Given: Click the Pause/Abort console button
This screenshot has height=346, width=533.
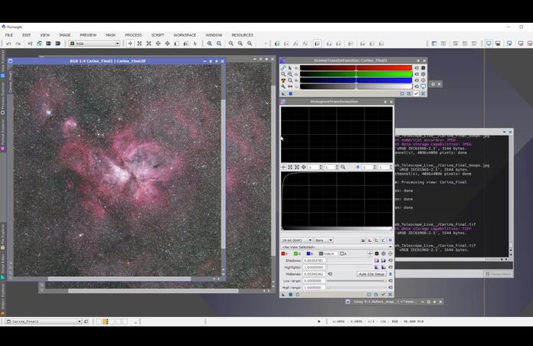Looking at the screenshot, I should pos(499,274).
